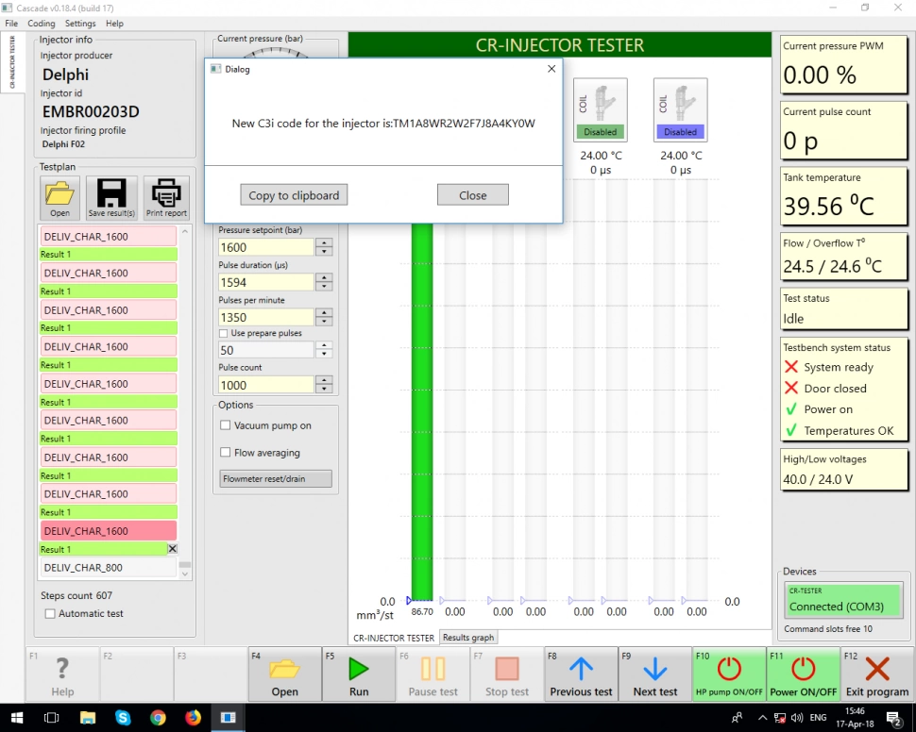Select the green Disabled coil injector icon
This screenshot has width=916, height=732.
click(601, 109)
